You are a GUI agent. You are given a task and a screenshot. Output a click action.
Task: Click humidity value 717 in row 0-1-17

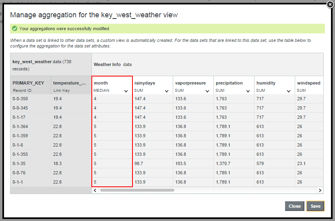click(260, 117)
